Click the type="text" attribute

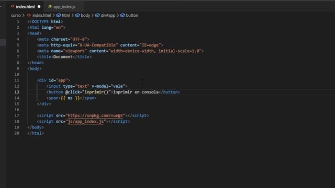click(76, 86)
